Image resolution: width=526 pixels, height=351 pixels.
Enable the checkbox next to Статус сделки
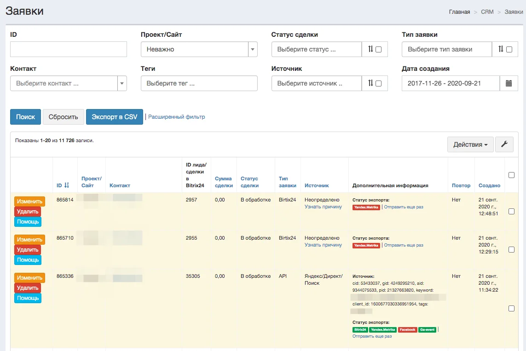[379, 50]
